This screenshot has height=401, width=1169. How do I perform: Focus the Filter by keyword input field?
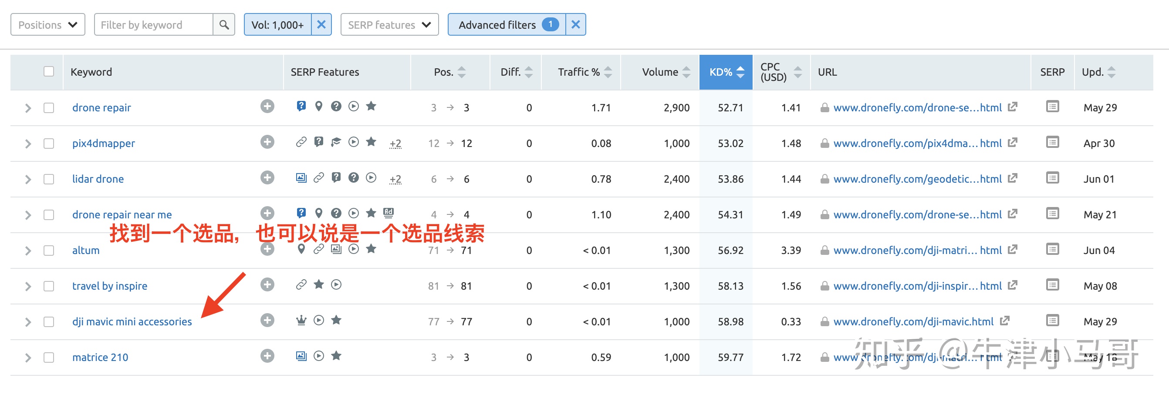[153, 24]
